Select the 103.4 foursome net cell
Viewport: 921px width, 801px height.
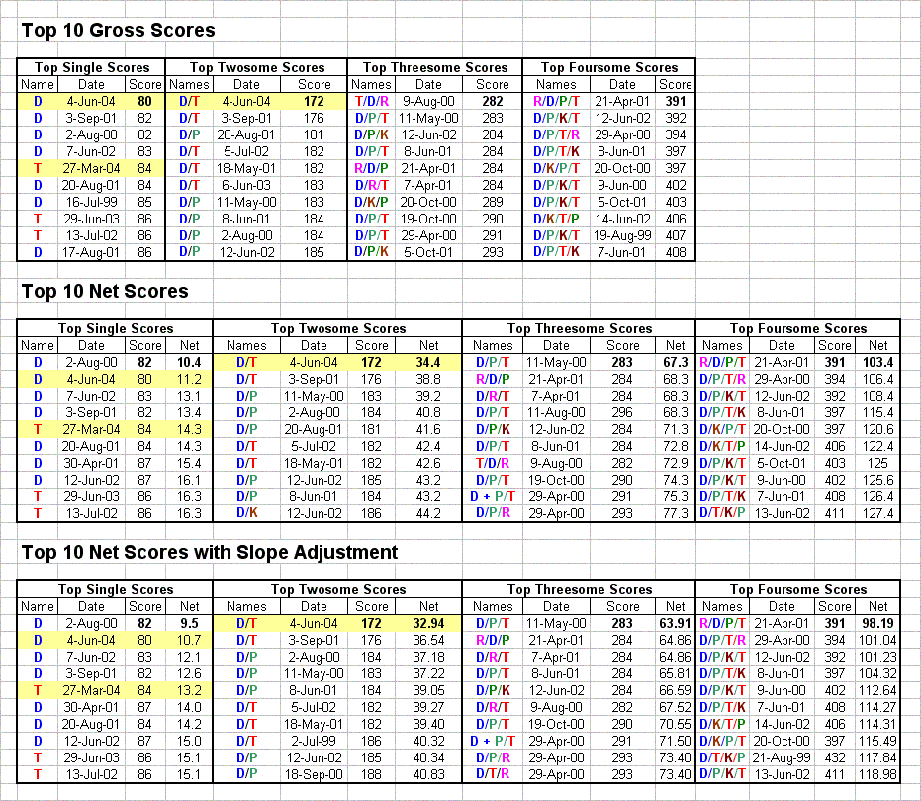click(x=877, y=362)
